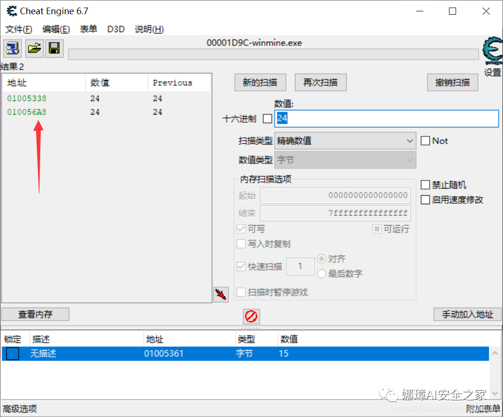Open the 文件(F) menu
Viewport: 503px width, 417px height.
click(x=18, y=29)
